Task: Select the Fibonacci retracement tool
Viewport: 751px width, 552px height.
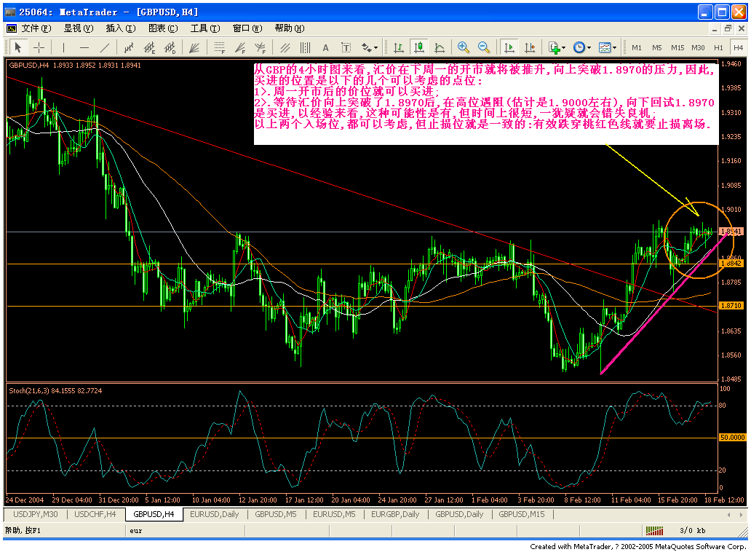Action: coord(219,47)
